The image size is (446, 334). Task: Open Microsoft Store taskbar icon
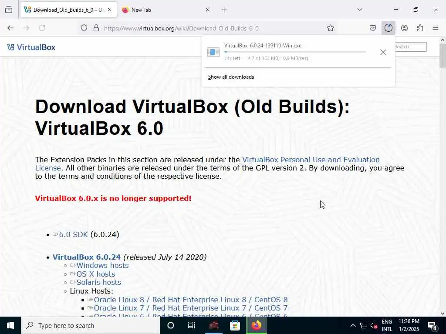235,325
